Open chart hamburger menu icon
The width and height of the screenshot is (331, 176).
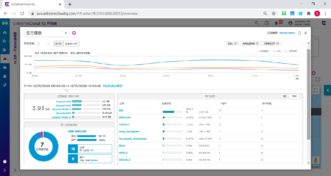point(297,79)
